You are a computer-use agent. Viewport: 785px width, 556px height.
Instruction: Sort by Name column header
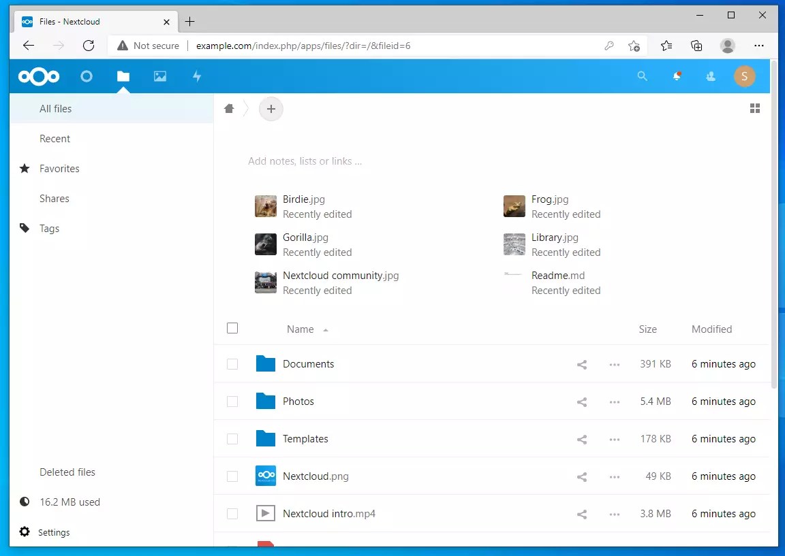[301, 329]
